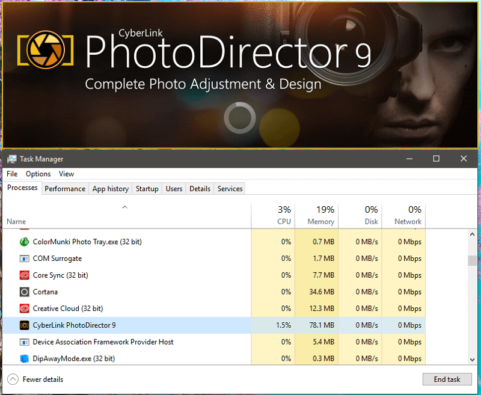
Task: Click the 0.7 MB memory value
Action: 323,242
